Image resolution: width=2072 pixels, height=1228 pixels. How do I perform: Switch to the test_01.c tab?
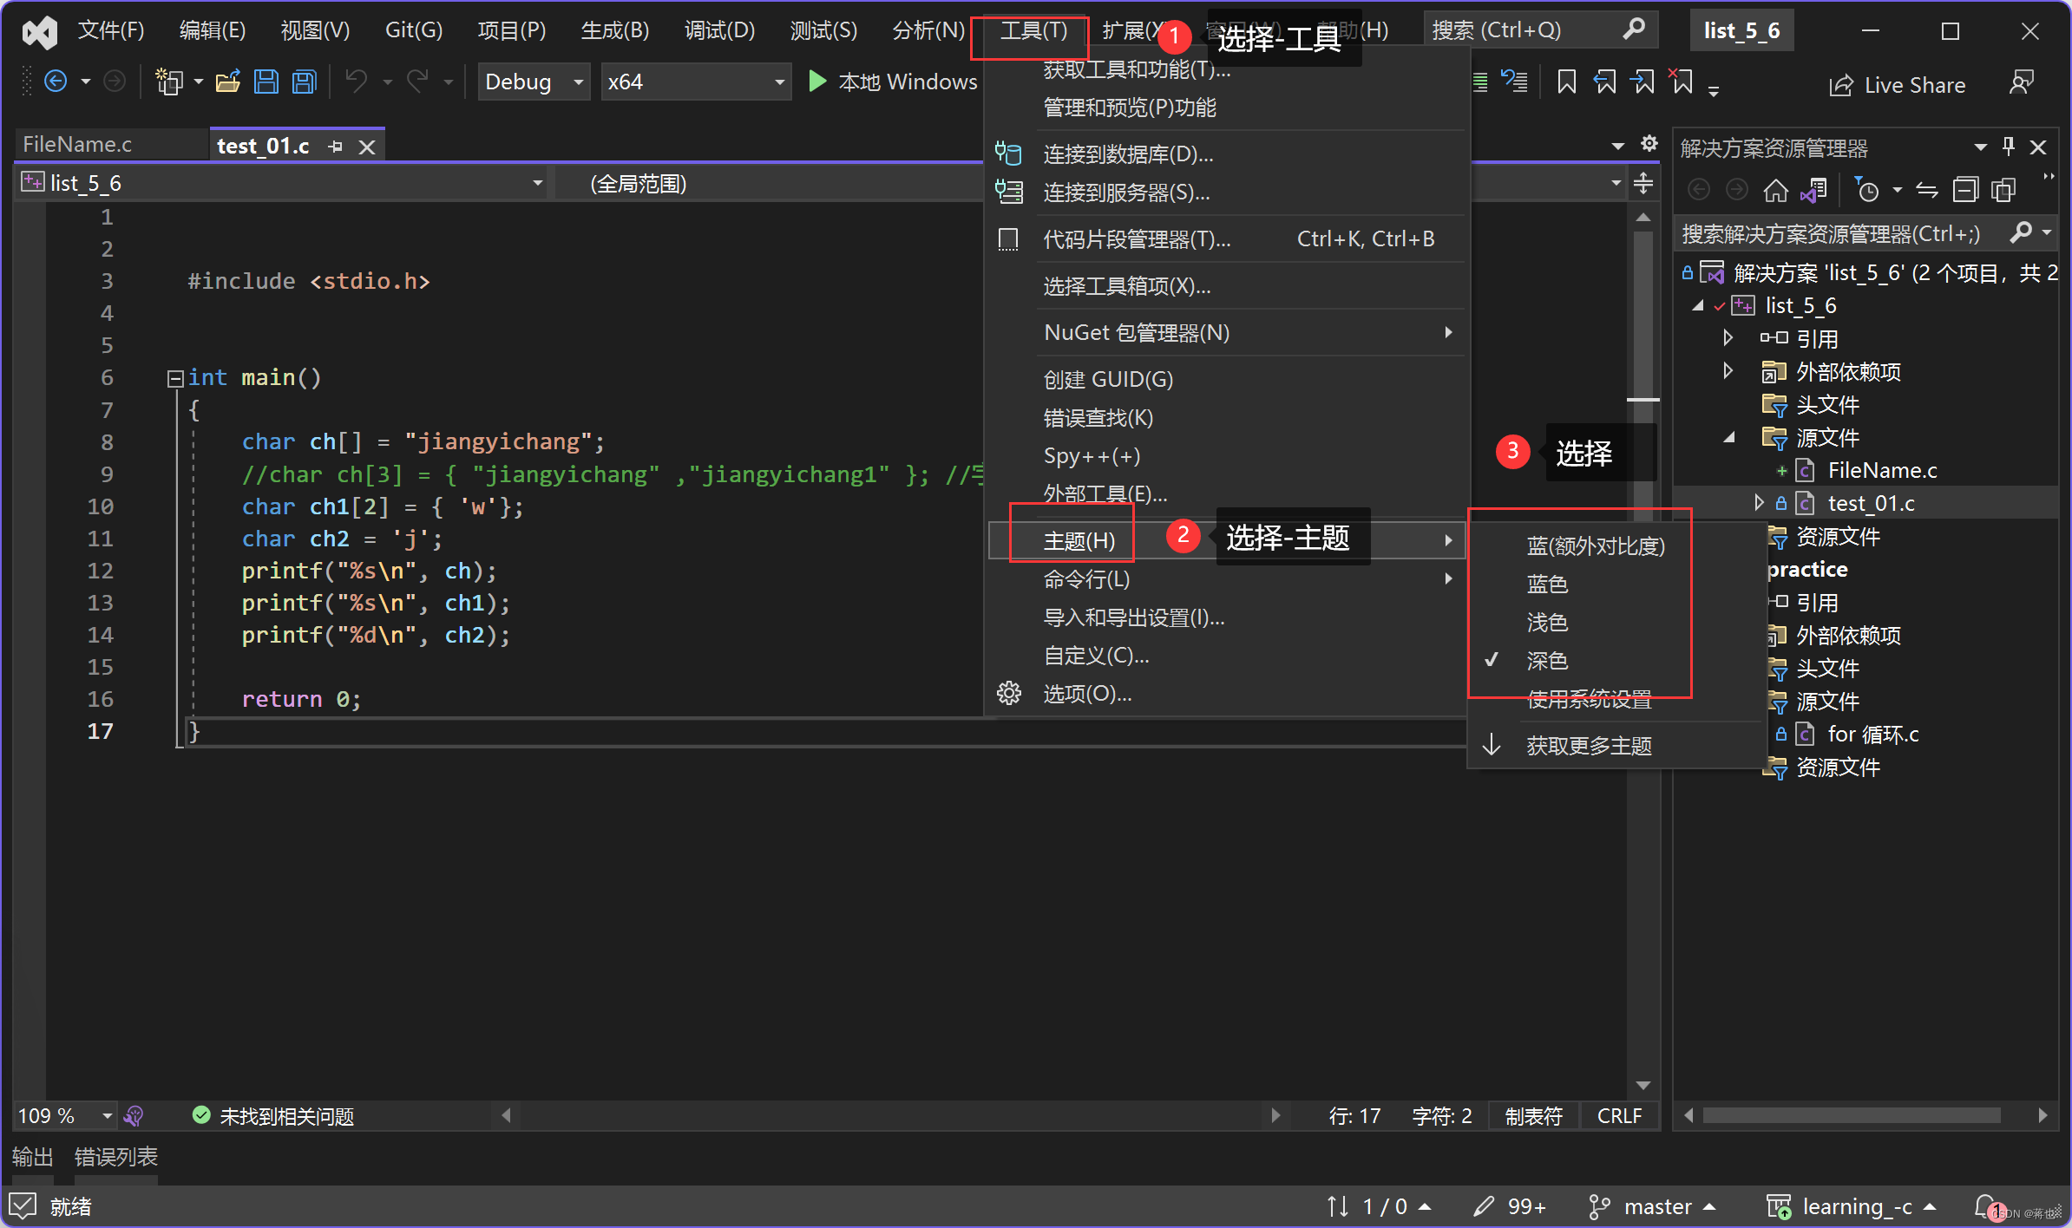pyautogui.click(x=263, y=145)
